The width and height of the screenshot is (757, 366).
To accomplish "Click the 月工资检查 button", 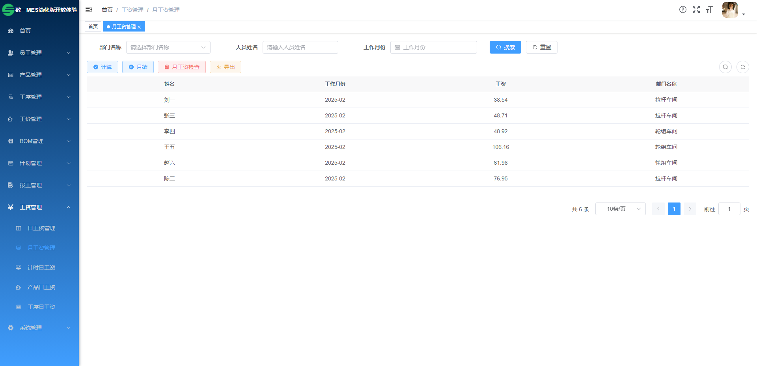I will [181, 67].
